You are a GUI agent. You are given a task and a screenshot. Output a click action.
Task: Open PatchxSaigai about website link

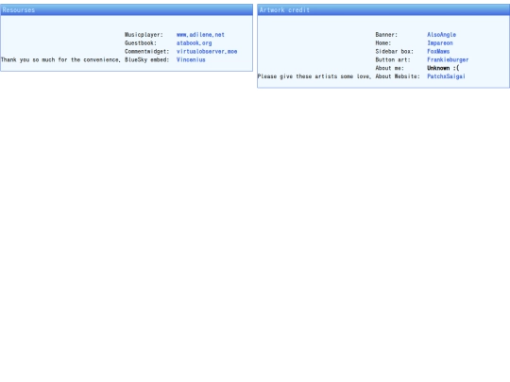[446, 76]
